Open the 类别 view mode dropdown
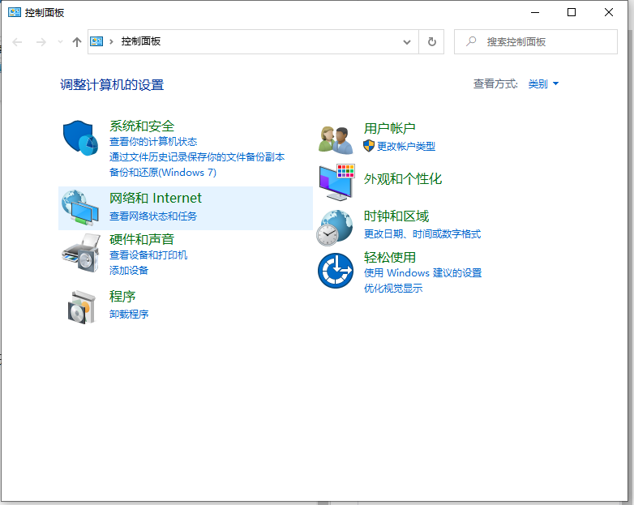The height and width of the screenshot is (505, 634). click(x=543, y=83)
